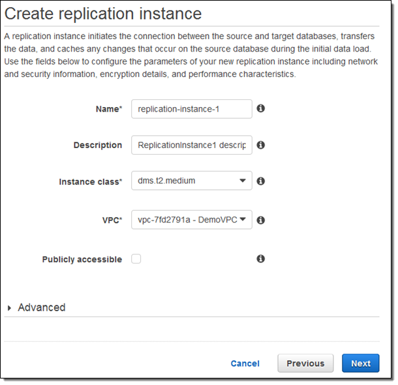Click the disclosure triangle beside Advanced

pyautogui.click(x=10, y=308)
